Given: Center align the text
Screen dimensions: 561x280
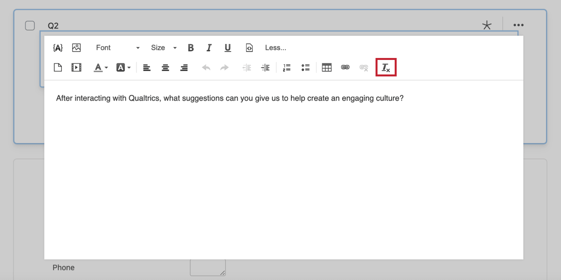Looking at the screenshot, I should 165,68.
